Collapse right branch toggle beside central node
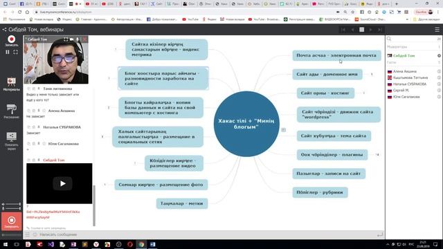Screen dimensions: 443x249 (x=283, y=130)
